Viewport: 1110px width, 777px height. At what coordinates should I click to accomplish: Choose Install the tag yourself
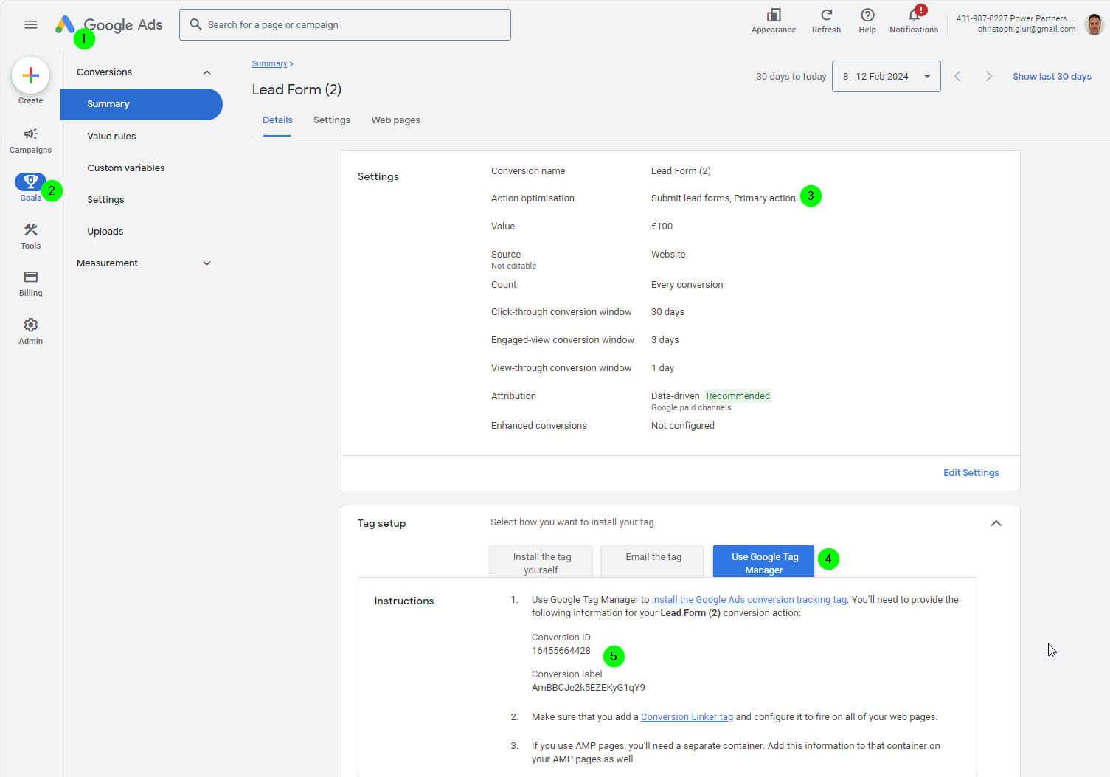pyautogui.click(x=541, y=563)
